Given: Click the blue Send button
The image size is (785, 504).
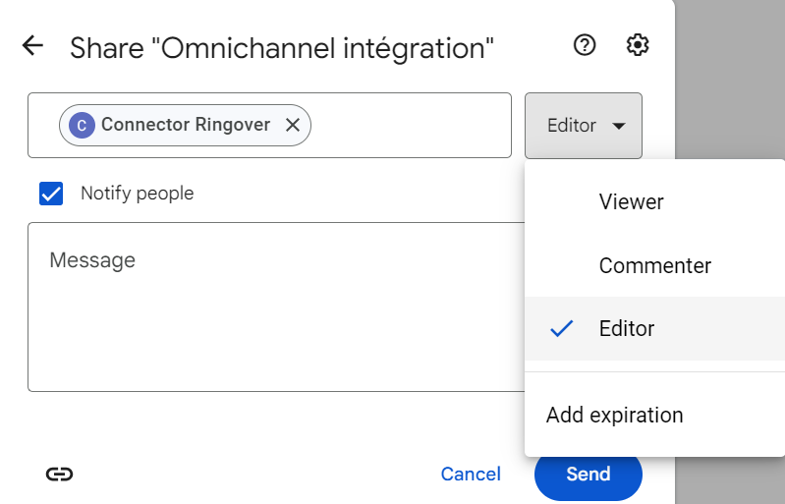Looking at the screenshot, I should pos(589,474).
